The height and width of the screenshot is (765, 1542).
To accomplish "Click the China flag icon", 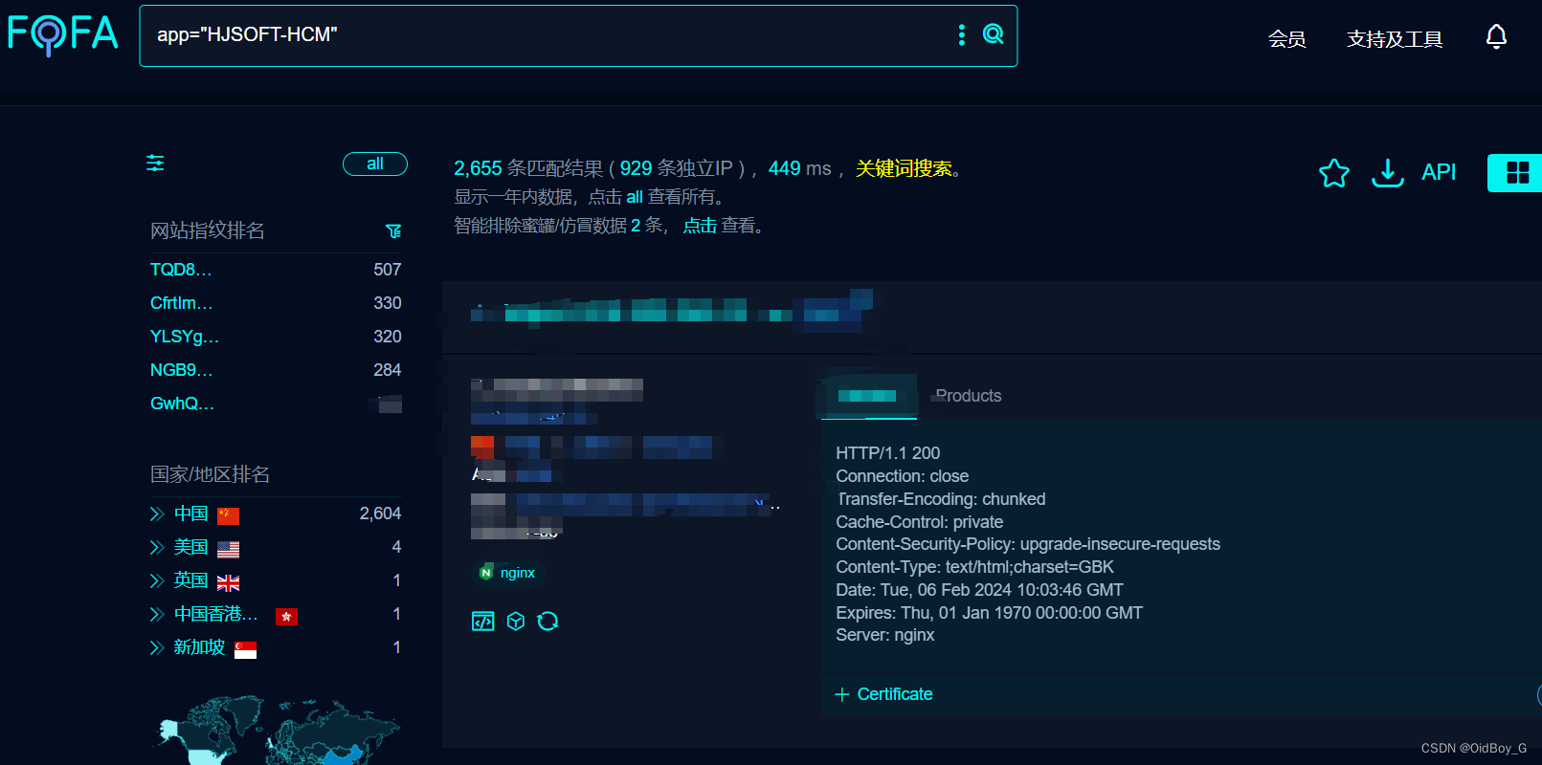I will coord(228,516).
